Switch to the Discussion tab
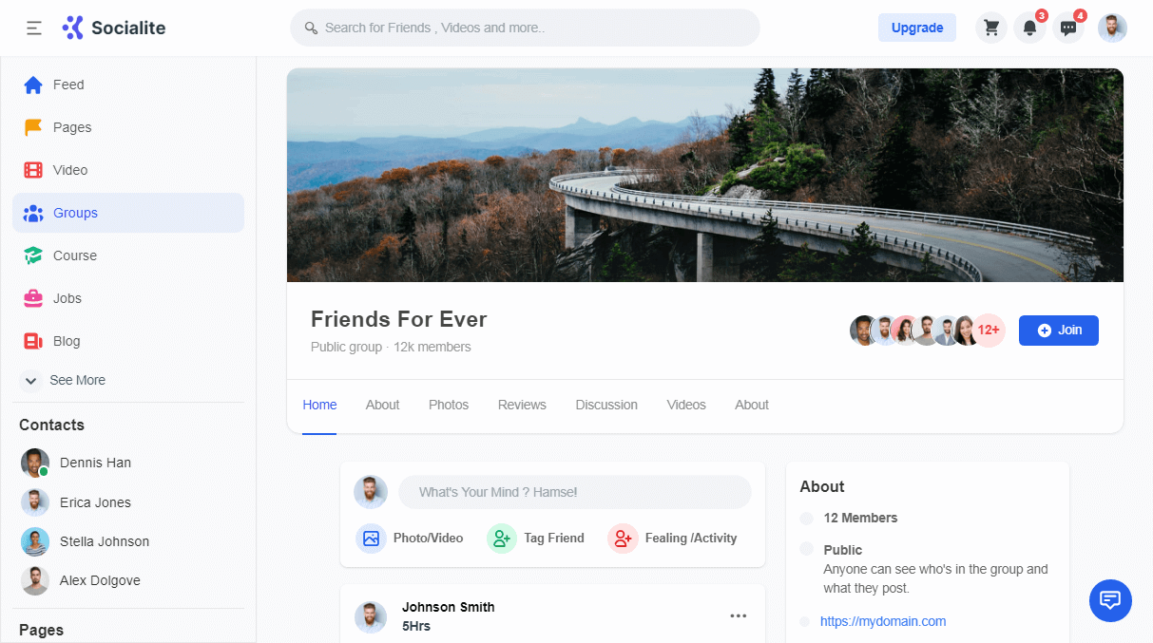 point(605,405)
